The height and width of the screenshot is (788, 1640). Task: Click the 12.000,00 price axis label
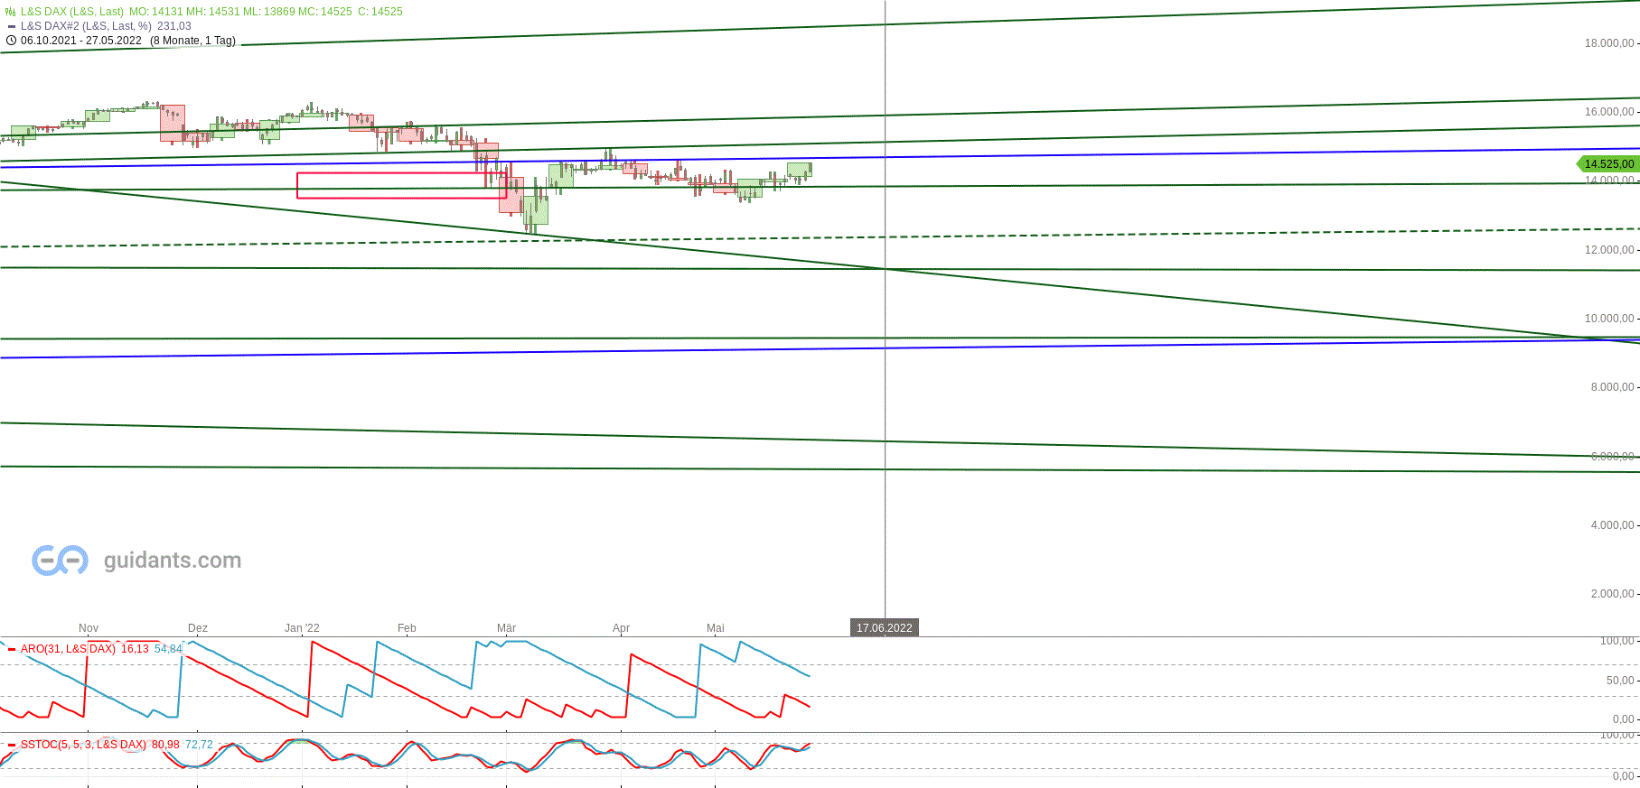(1608, 250)
